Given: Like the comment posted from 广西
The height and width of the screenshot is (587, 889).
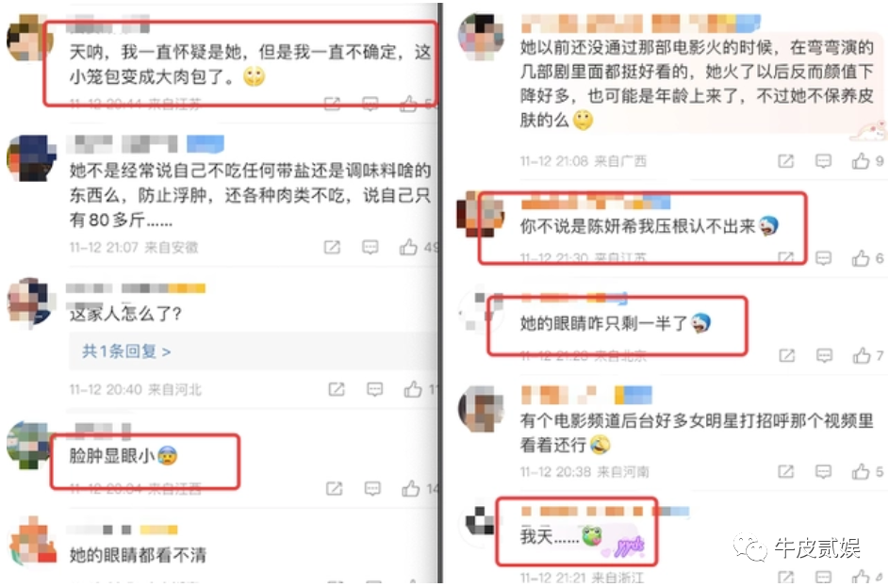Looking at the screenshot, I should coord(861,161).
